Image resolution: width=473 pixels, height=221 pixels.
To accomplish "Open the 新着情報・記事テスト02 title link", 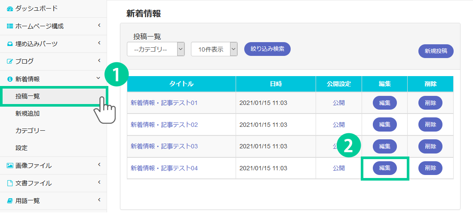I will (x=164, y=125).
